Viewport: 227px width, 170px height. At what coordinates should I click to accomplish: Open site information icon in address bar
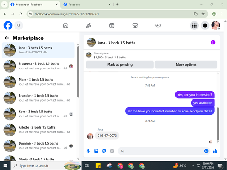[30, 14]
